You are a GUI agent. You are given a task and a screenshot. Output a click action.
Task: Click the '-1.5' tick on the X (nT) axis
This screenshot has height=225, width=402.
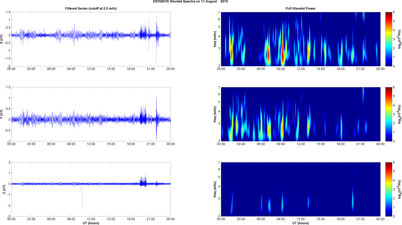[x=7, y=58]
